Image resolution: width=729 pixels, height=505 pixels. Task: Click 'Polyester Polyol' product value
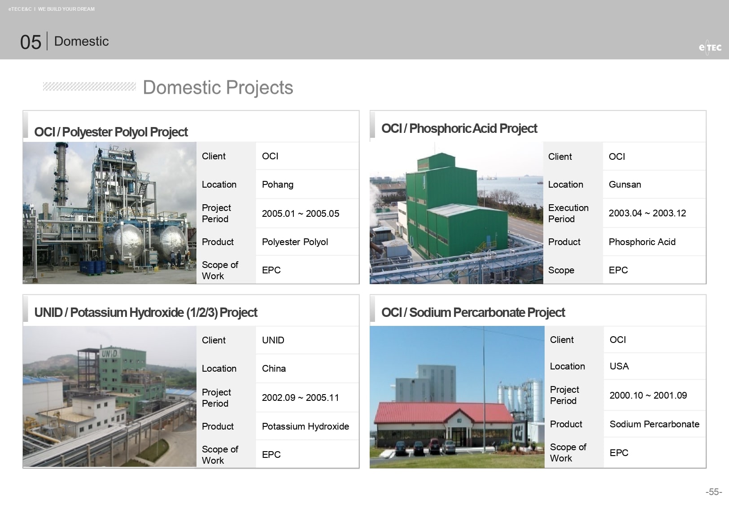coord(295,242)
